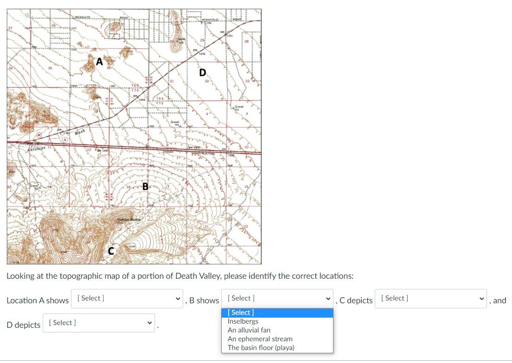
Task: Open the C depicts answer dropdown
Action: tap(431, 299)
